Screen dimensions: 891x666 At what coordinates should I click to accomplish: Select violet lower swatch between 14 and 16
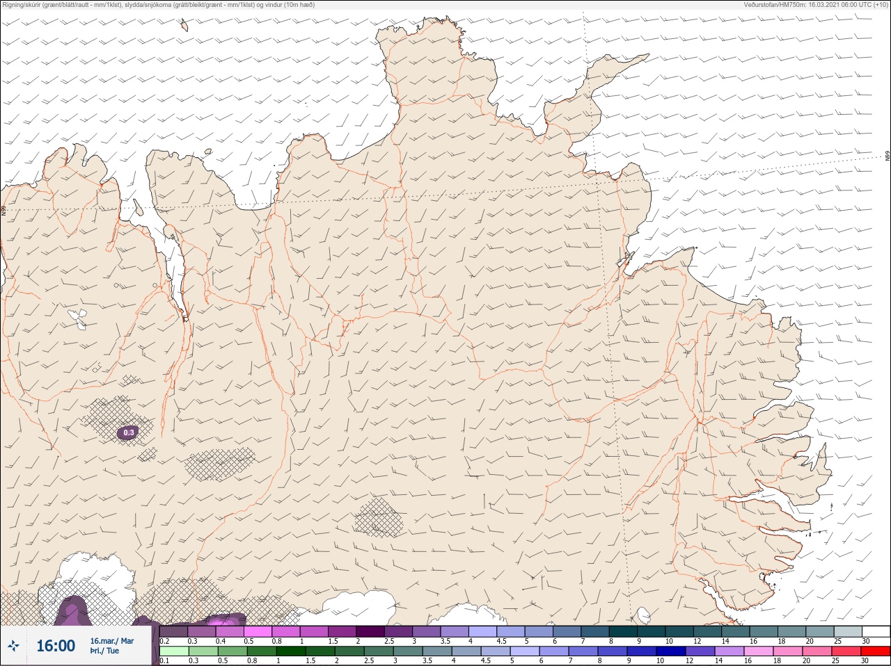click(730, 651)
